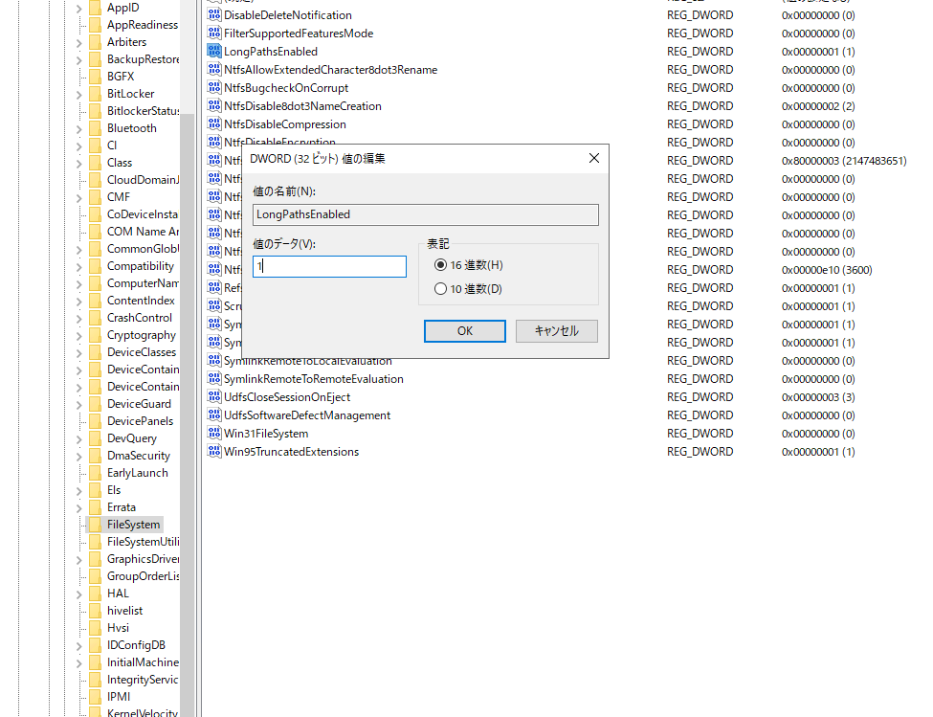Select the NtfsBugcheckOnCorrupt value name
Viewport: 933px width, 717px height.
coord(286,87)
